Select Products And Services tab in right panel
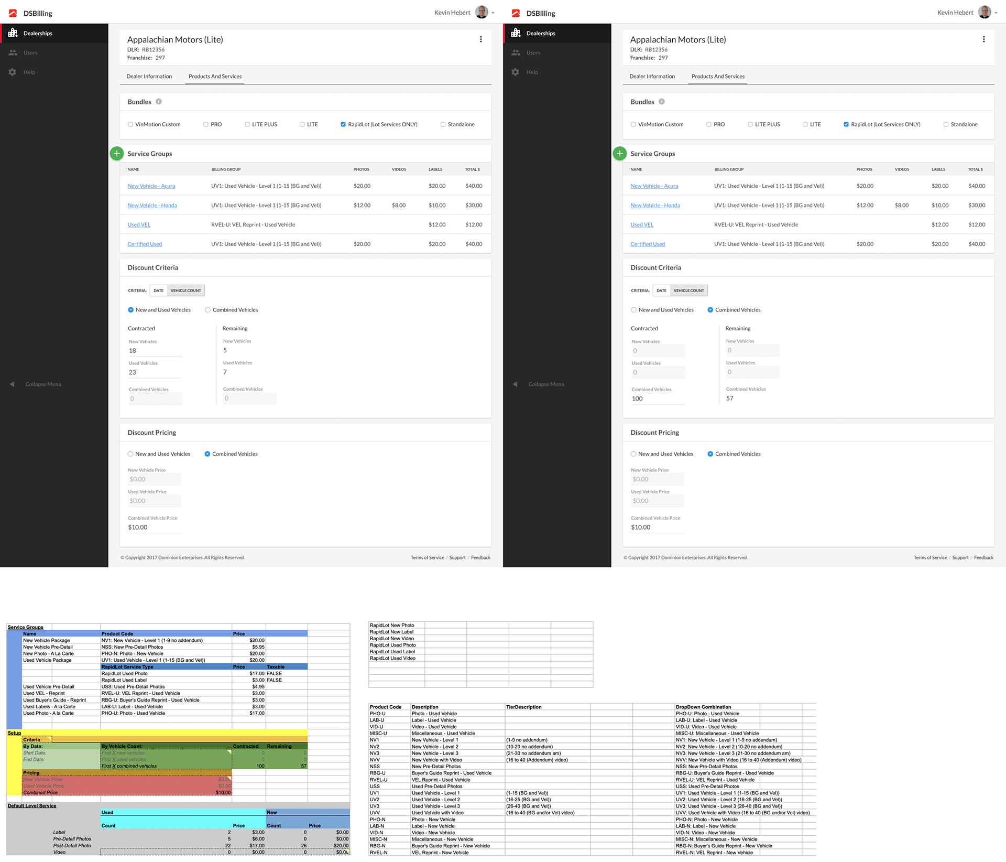The image size is (1006, 862). 718,77
